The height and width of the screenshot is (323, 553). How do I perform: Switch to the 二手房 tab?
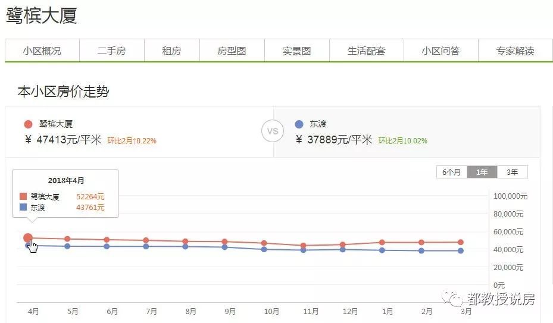(x=112, y=51)
